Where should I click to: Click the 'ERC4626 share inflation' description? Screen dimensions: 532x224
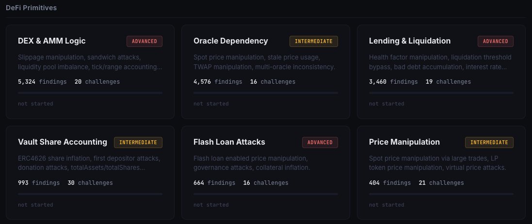tap(89, 163)
